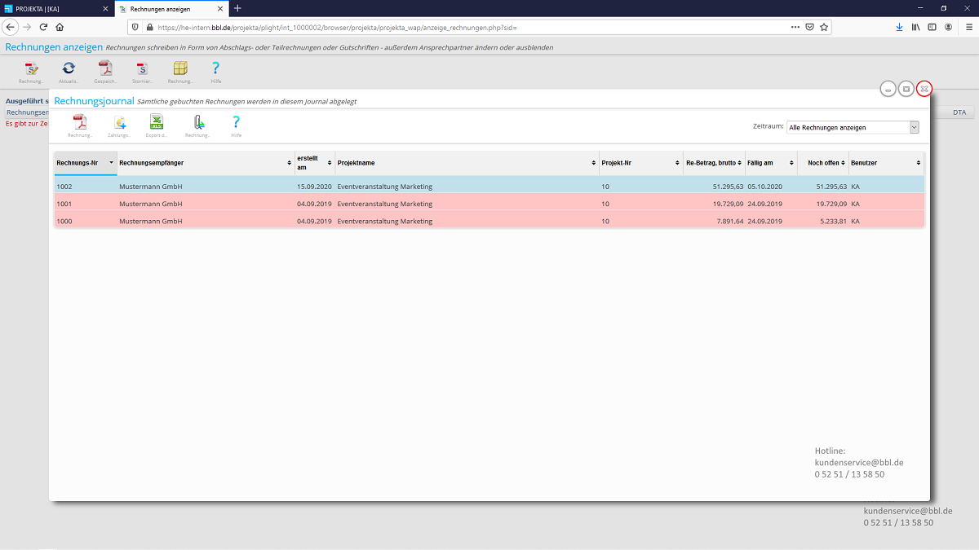Click the creation date 15.09.2020
The image size is (979, 550).
[x=314, y=187]
